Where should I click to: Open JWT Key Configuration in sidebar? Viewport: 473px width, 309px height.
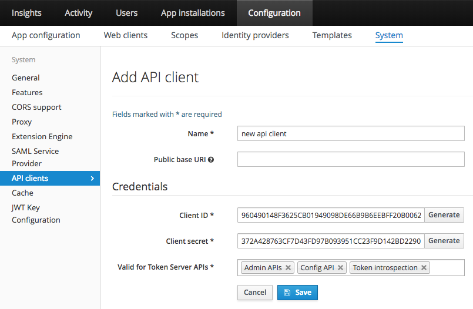(x=36, y=214)
